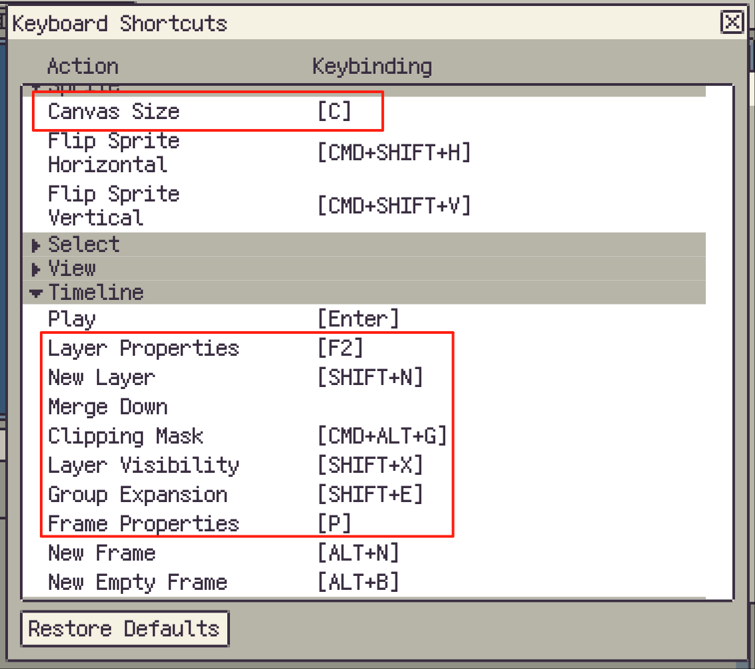Viewport: 755px width, 669px height.
Task: Click the New Layer [SHIFT+N] keybinding
Action: click(370, 378)
